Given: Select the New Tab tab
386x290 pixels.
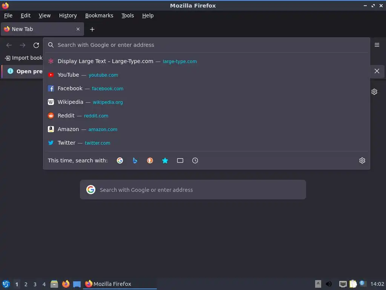Looking at the screenshot, I should click(42, 29).
